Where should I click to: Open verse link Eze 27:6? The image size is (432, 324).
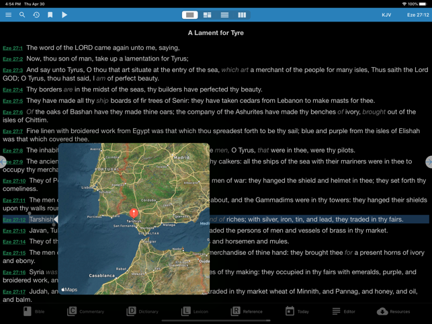[x=13, y=112]
